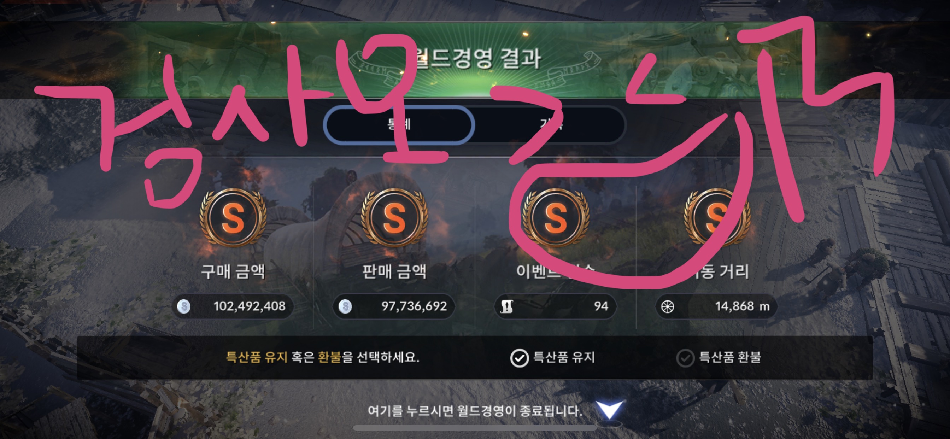Viewport: 950px width, 439px height.
Task: Click the 97,736,692 sales amount value
Action: click(414, 306)
